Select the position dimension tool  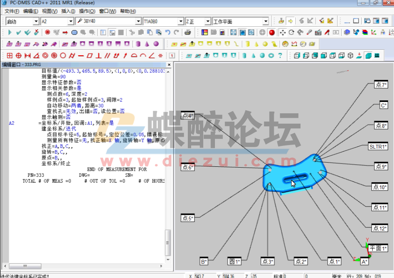(18, 55)
